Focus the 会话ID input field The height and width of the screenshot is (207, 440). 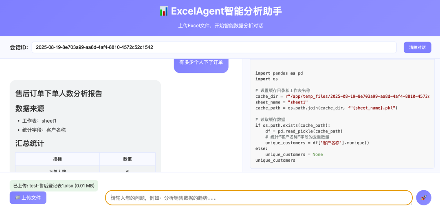point(214,47)
